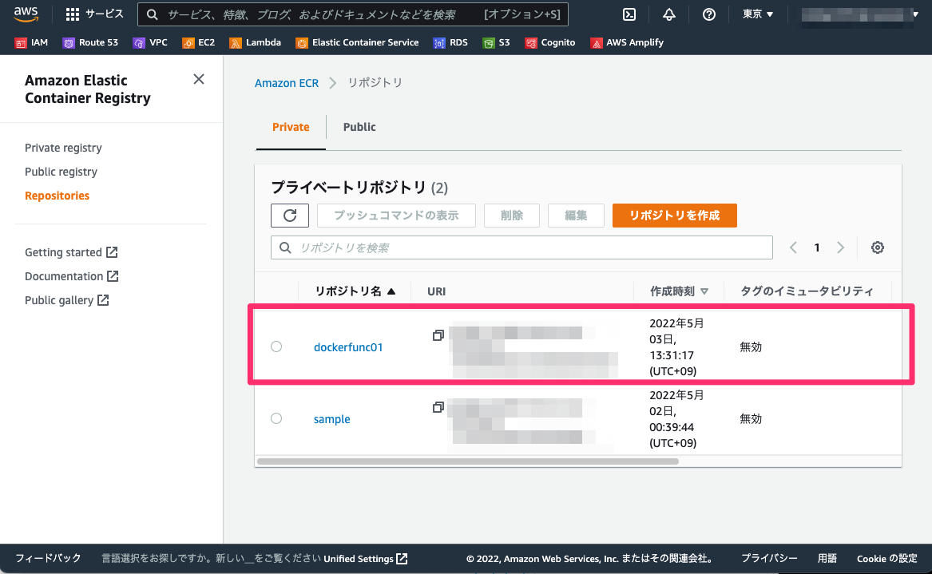Open フィードバック in footer
The width and height of the screenshot is (932, 574).
pos(48,559)
